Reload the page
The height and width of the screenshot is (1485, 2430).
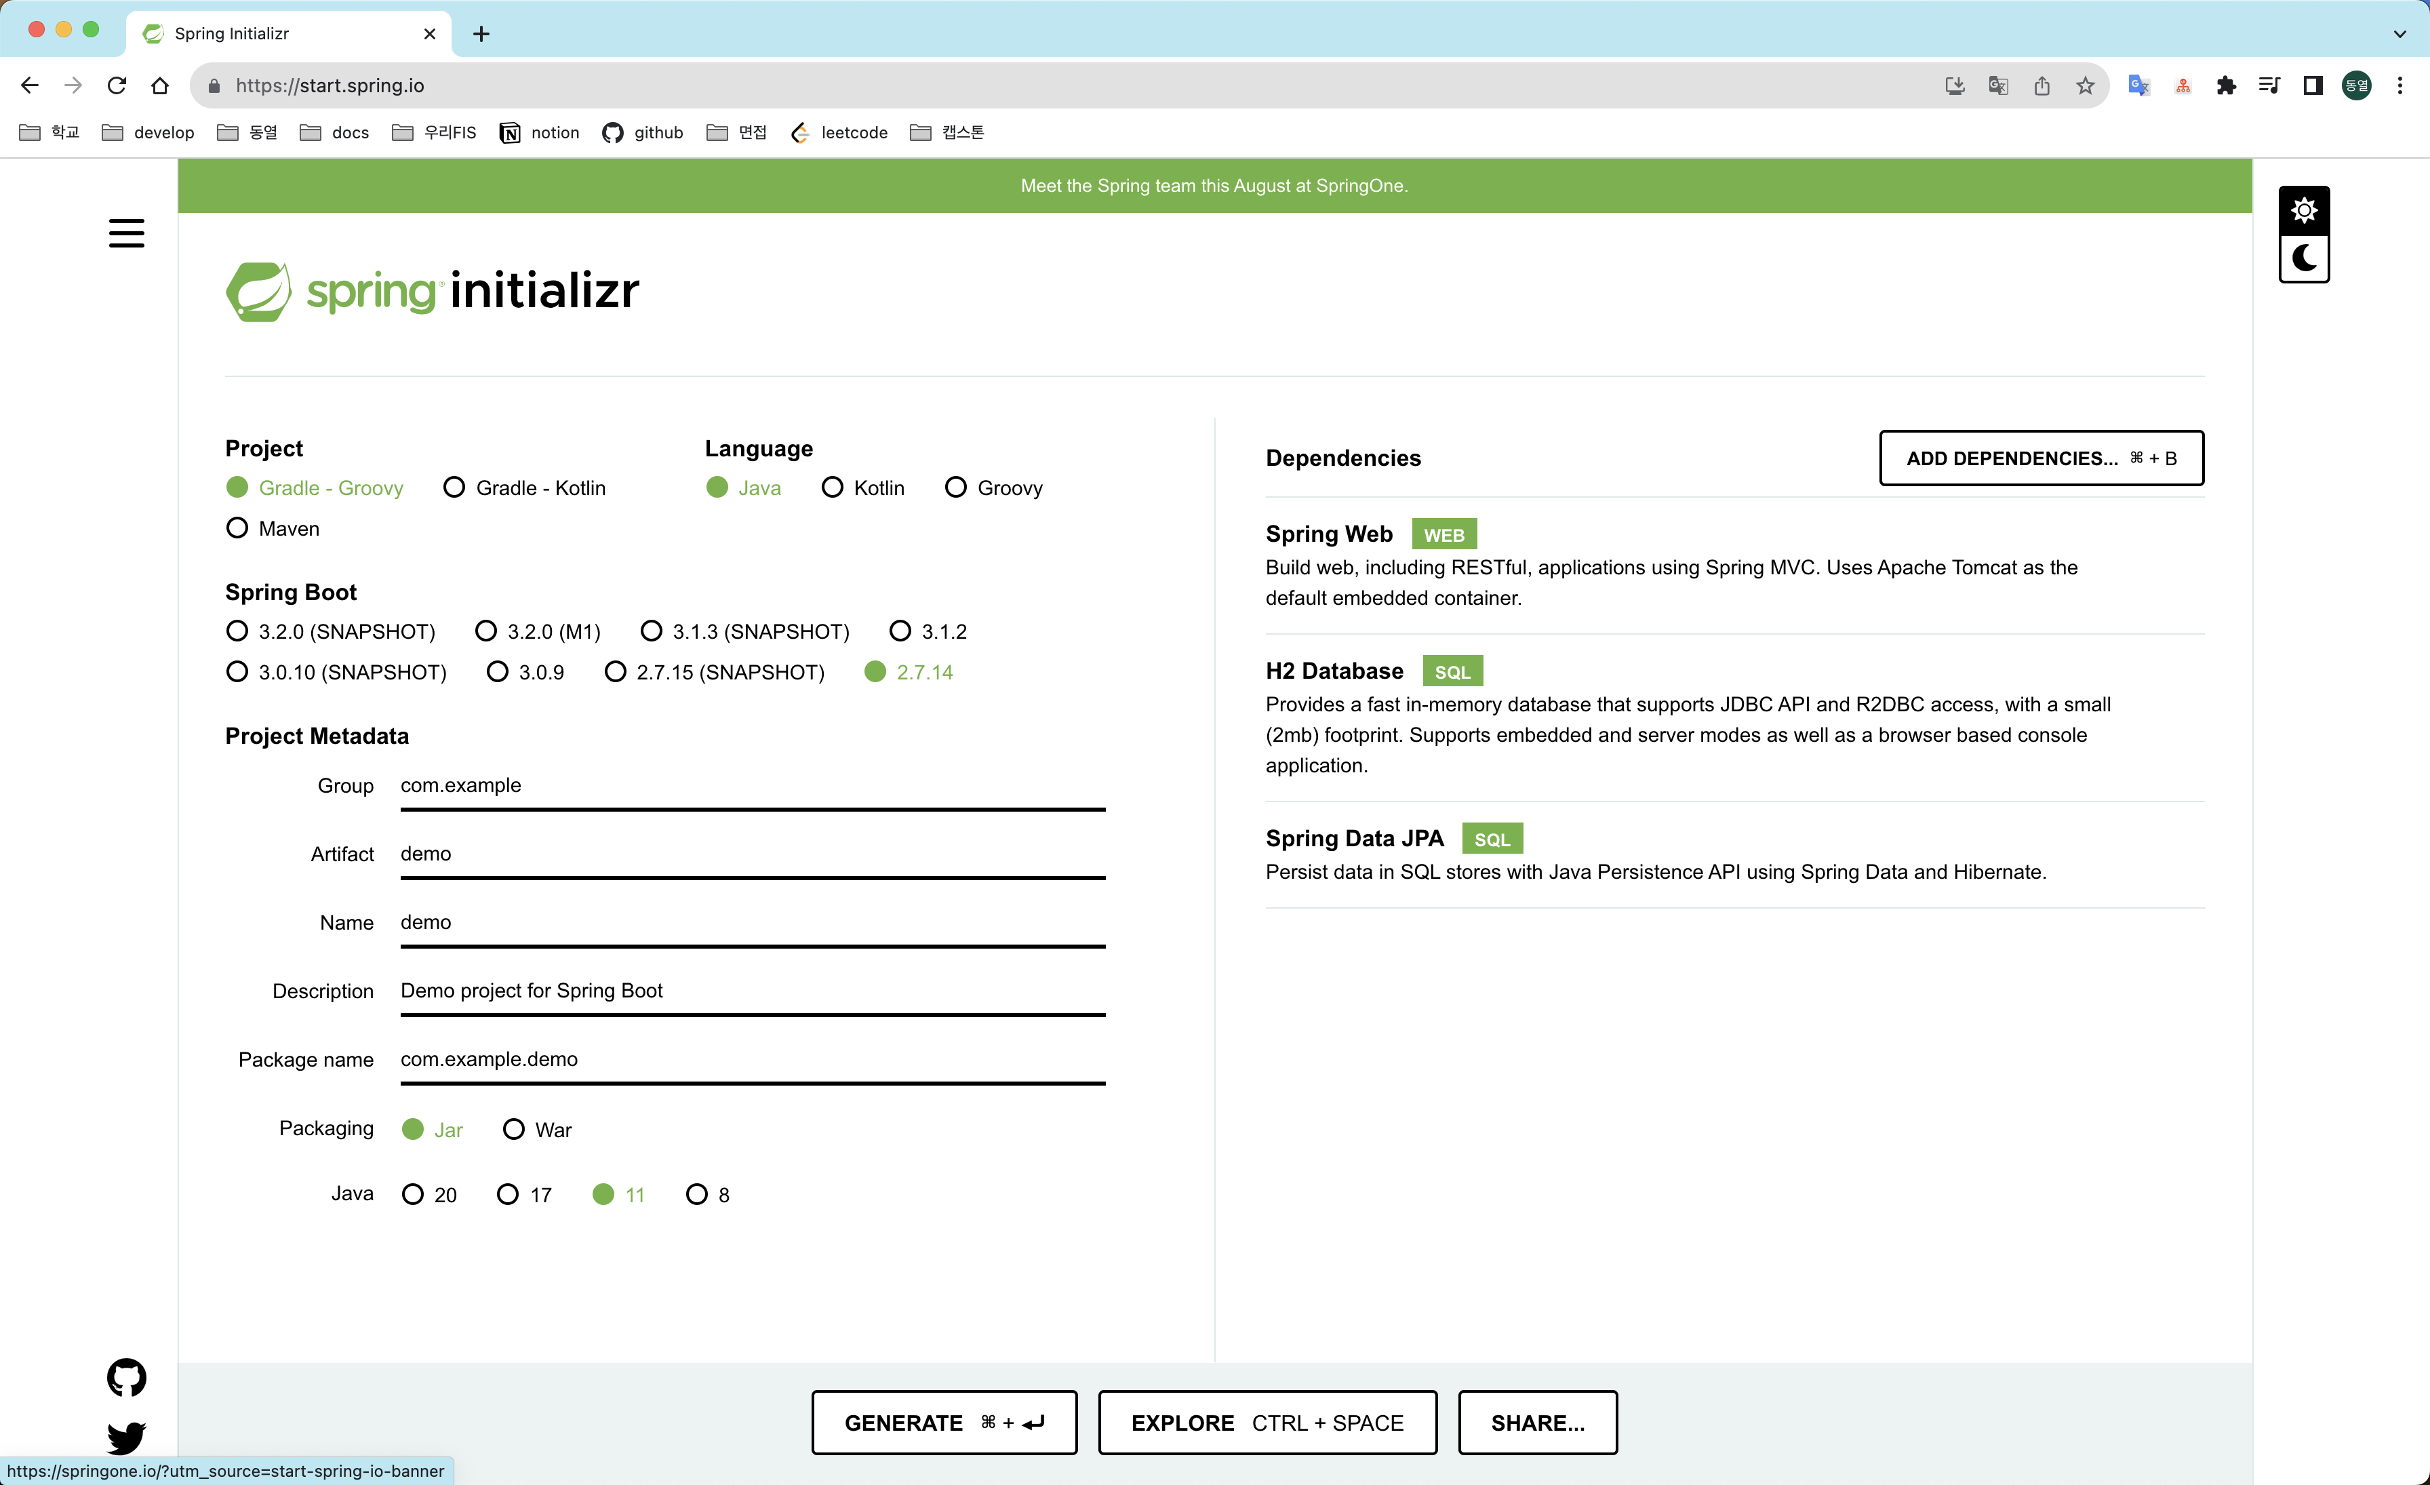(117, 86)
